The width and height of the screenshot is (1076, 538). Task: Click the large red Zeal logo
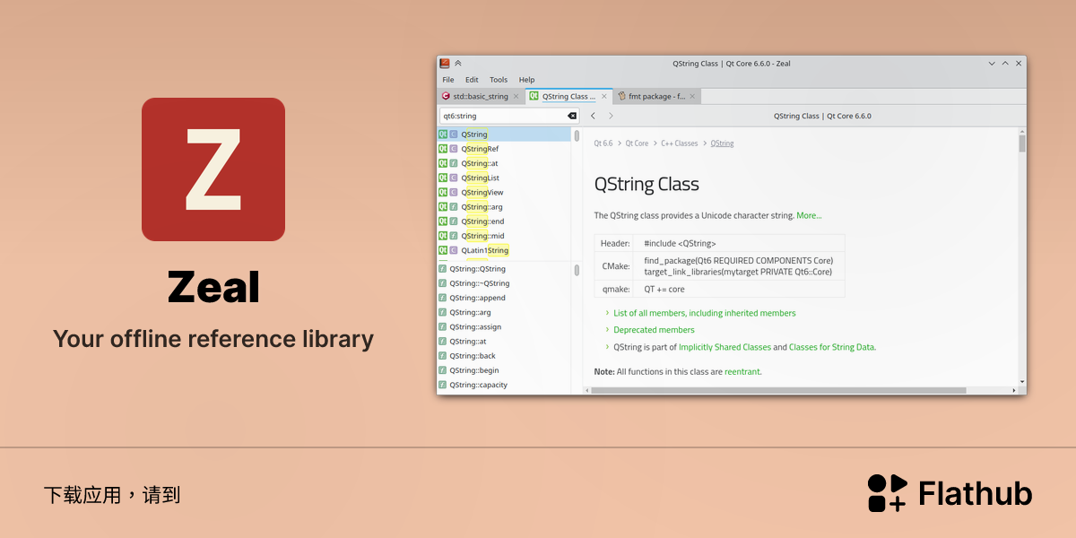[213, 169]
